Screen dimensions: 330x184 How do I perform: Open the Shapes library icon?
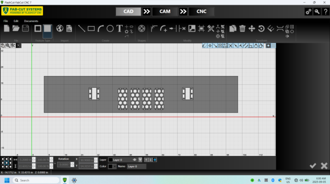click(141, 29)
